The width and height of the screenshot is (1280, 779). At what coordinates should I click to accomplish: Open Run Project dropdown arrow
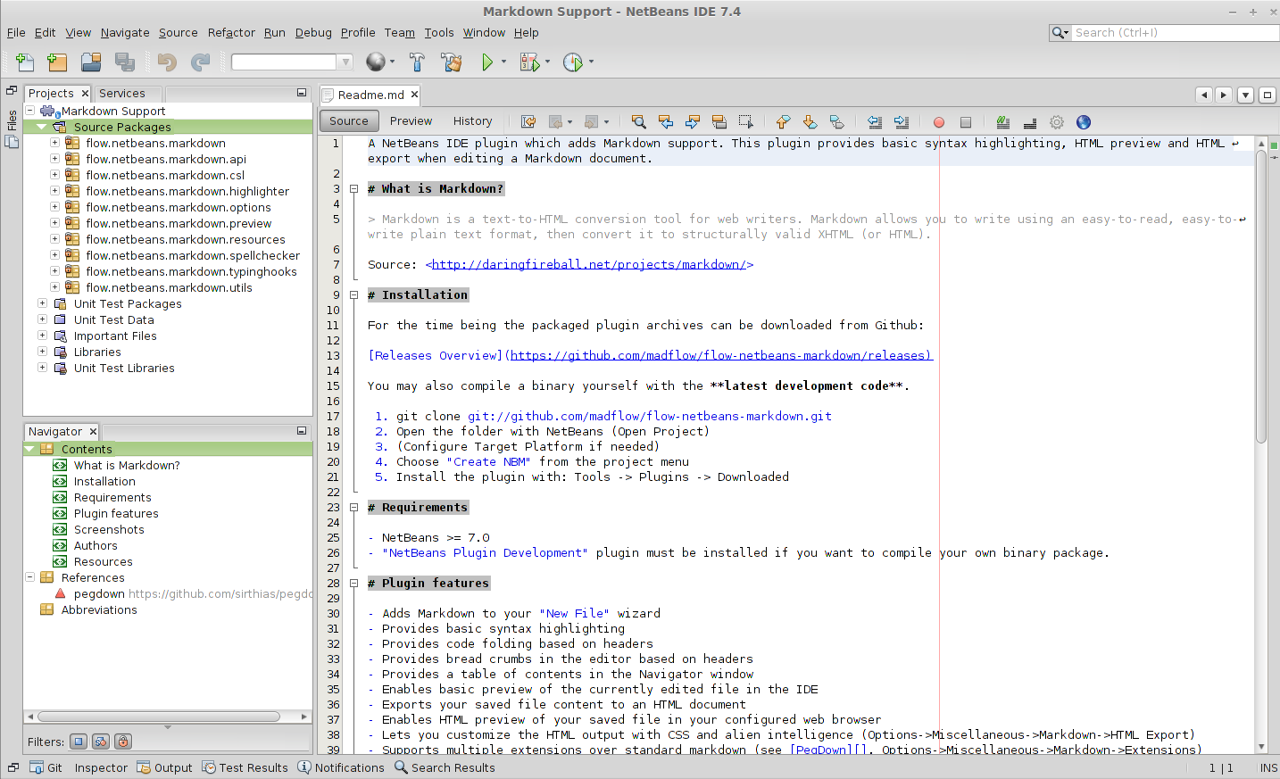click(503, 62)
